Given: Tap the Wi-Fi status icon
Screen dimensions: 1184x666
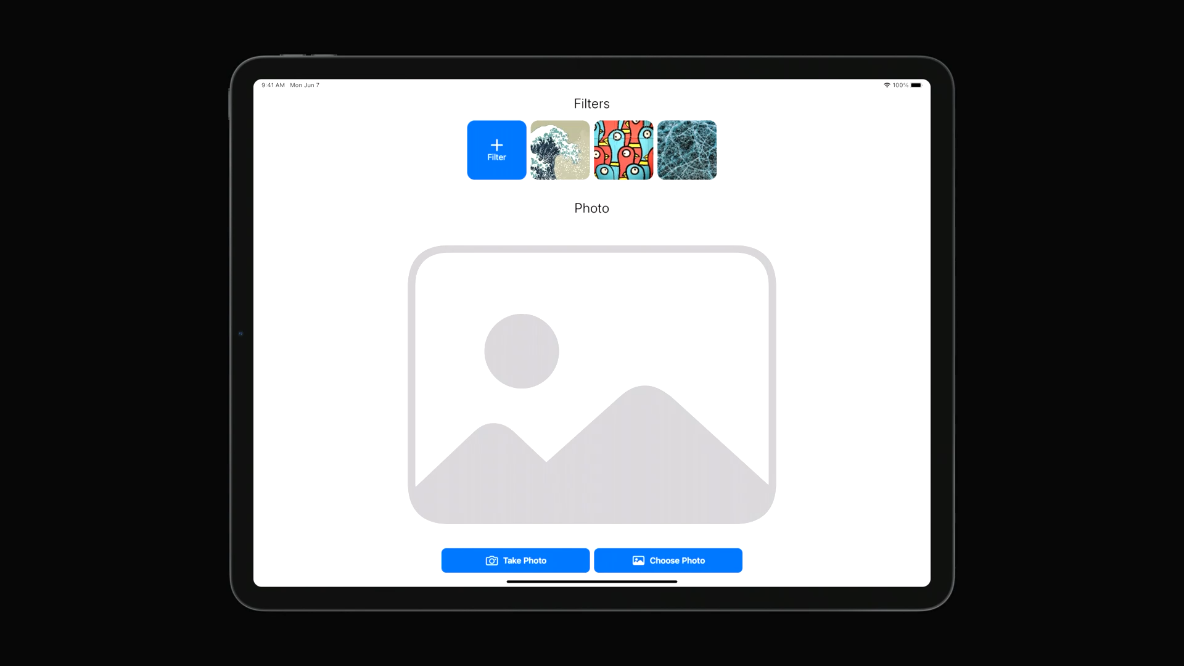Looking at the screenshot, I should coord(887,85).
